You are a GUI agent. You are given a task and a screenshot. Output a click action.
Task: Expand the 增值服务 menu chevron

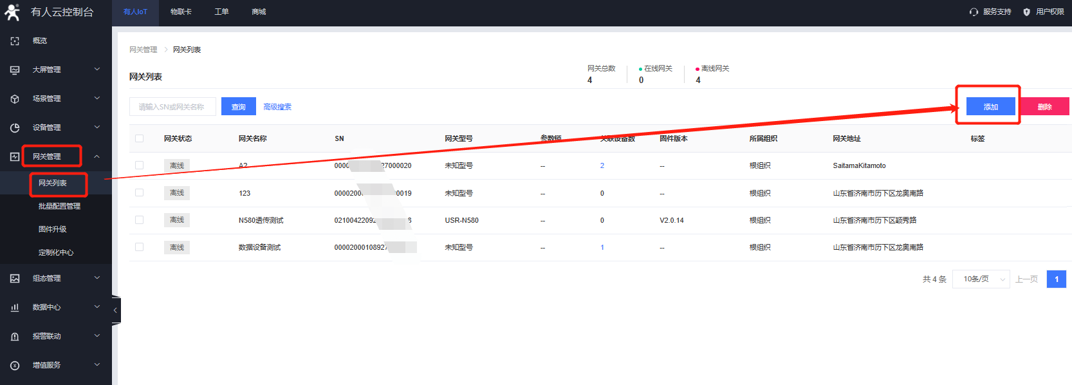tap(97, 364)
